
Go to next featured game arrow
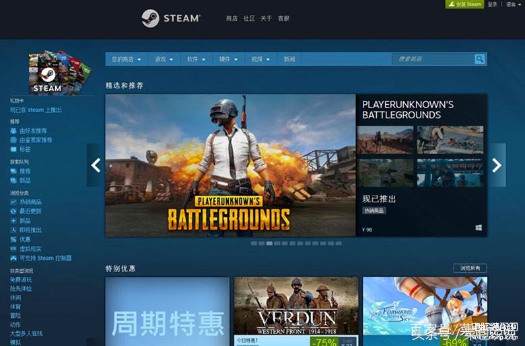497,165
